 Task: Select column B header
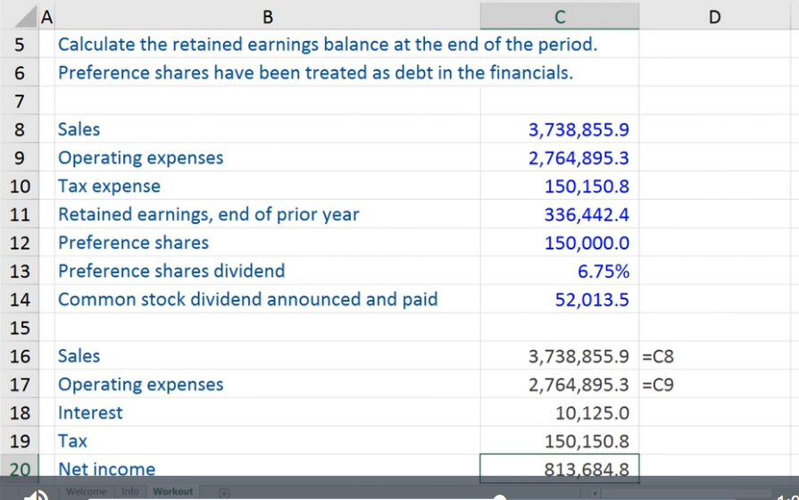pyautogui.click(x=268, y=17)
